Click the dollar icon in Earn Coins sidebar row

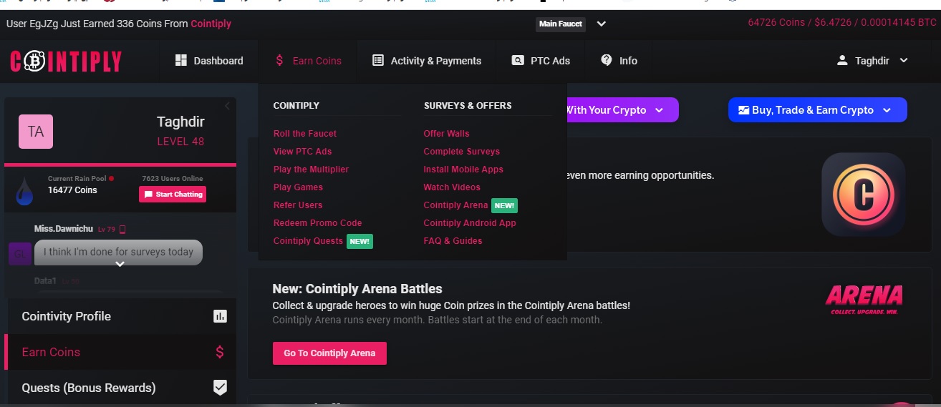[220, 352]
